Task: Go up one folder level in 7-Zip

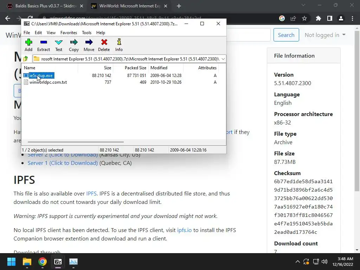Action: pos(26,59)
